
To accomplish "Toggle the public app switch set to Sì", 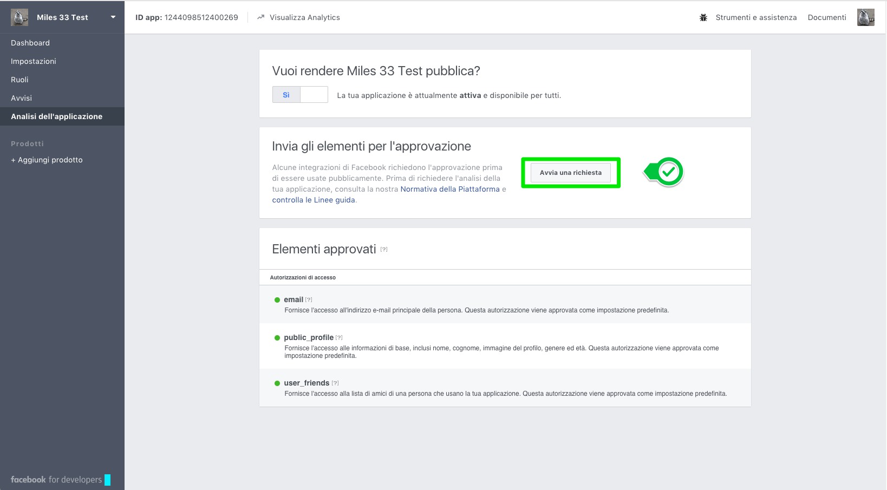I will coord(300,95).
